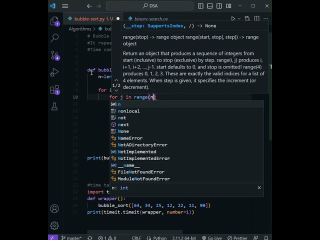Open Accounts icon in activity bar
This screenshot has height=240, width=320.
pyautogui.click(x=54, y=208)
